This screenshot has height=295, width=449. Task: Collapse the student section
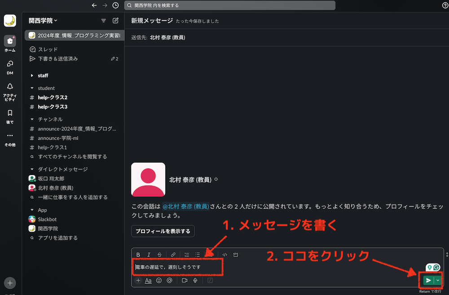pyautogui.click(x=32, y=88)
